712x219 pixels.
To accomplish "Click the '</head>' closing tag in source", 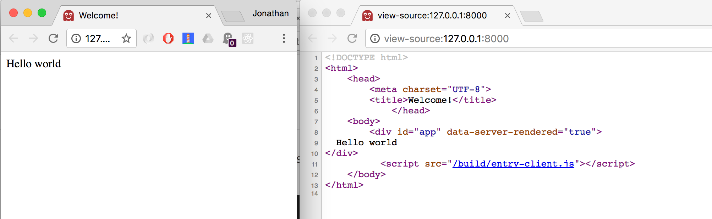I will [x=411, y=111].
